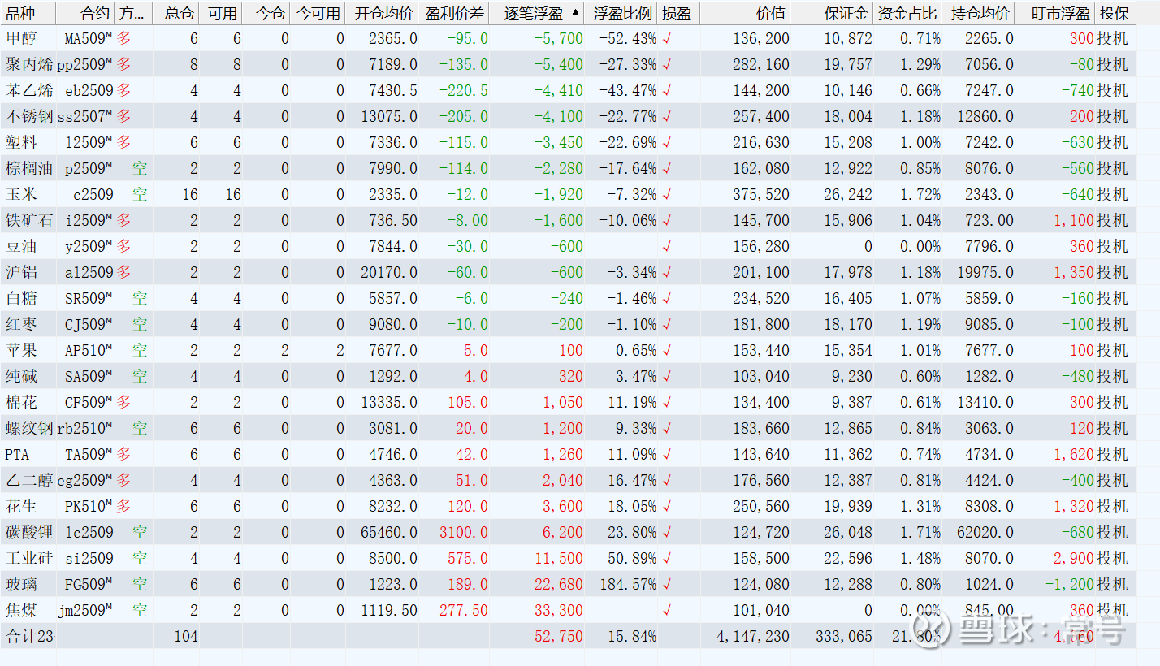Click the 损盈 checkmark in the 玉米 row
1160x666 pixels.
coord(667,194)
